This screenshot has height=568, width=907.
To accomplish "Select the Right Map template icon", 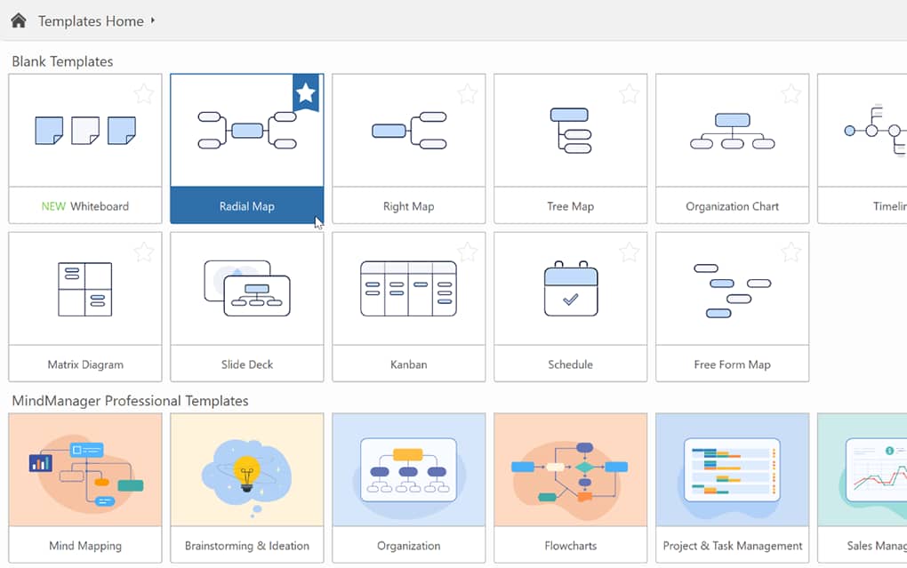I will tap(409, 131).
